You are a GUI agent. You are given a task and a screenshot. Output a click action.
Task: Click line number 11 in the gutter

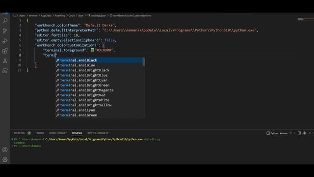(19, 70)
